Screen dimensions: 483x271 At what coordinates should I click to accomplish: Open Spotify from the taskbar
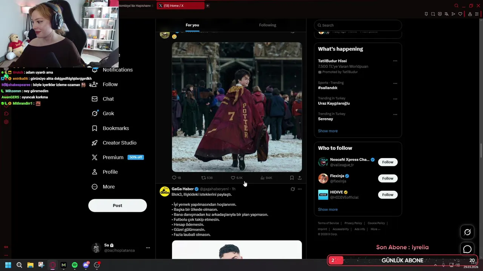(x=75, y=265)
